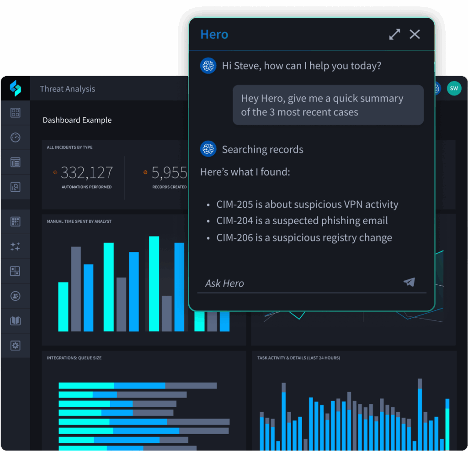Open the book documentation icon in sidebar
The height and width of the screenshot is (451, 468).
[x=15, y=320]
